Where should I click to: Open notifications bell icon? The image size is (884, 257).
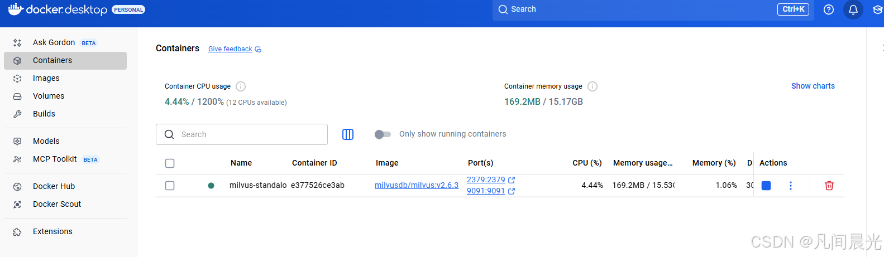[853, 9]
